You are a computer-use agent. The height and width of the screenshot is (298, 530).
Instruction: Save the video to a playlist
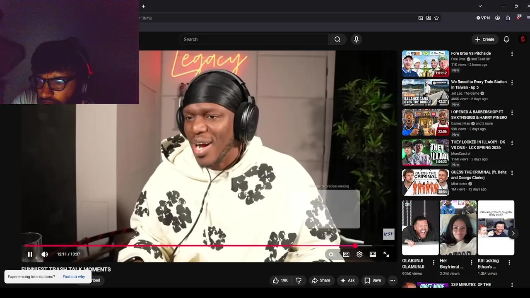pos(373,280)
